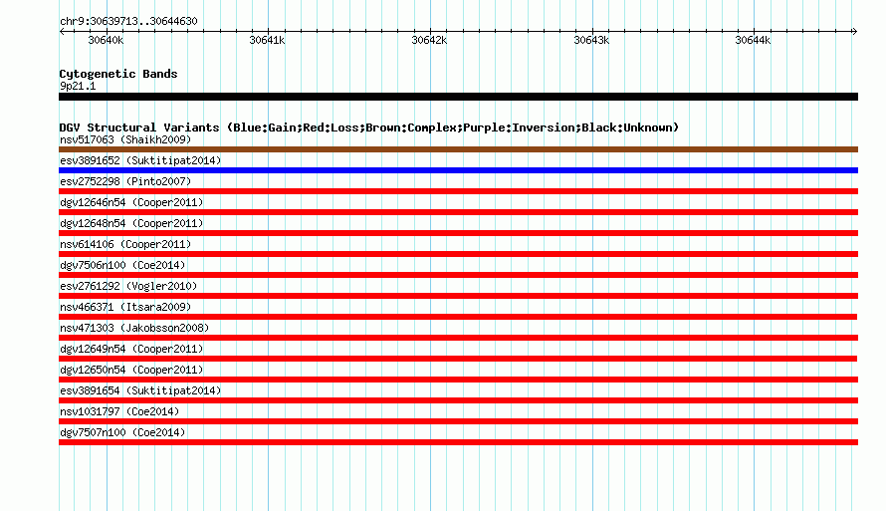
Task: Click the brown nsv517063 complex variant bar
Action: 458,149
